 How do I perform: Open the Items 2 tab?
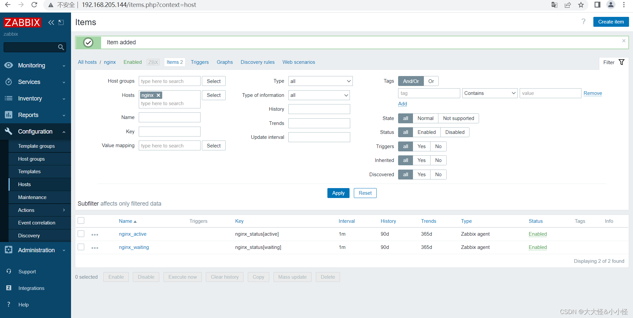pos(174,62)
